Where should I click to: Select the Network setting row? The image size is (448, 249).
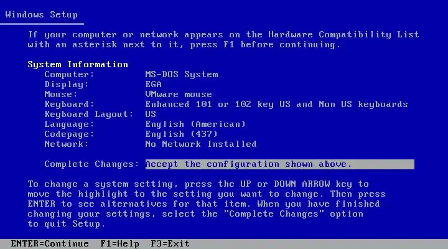pos(151,144)
